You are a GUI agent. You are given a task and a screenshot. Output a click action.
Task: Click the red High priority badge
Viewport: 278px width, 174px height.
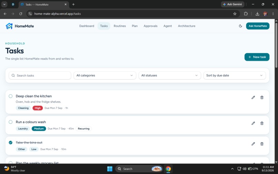38,108
